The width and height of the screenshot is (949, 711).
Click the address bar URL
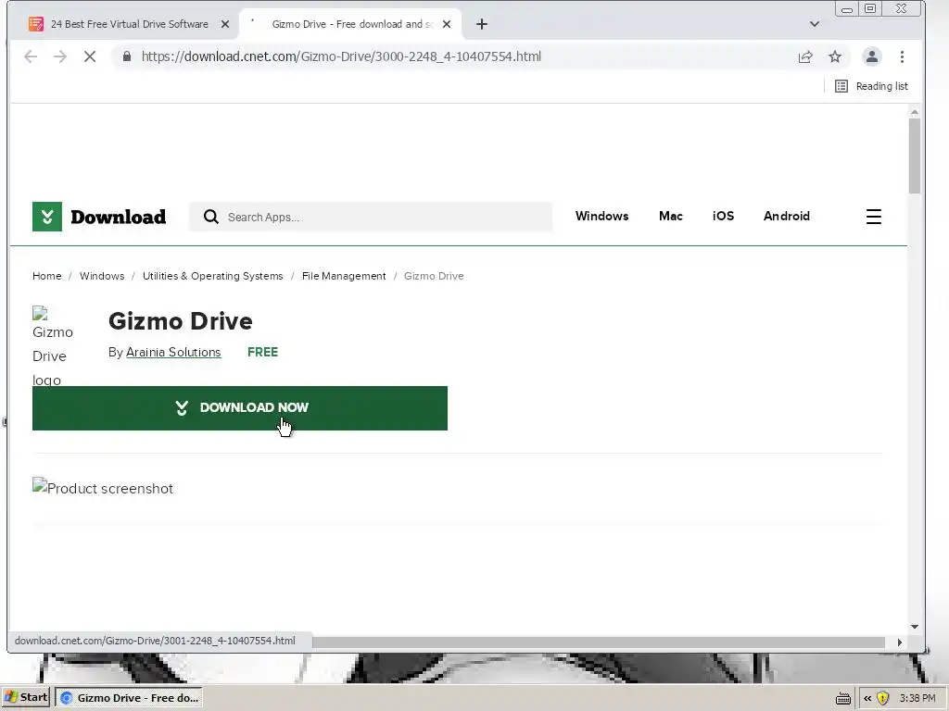pos(341,56)
